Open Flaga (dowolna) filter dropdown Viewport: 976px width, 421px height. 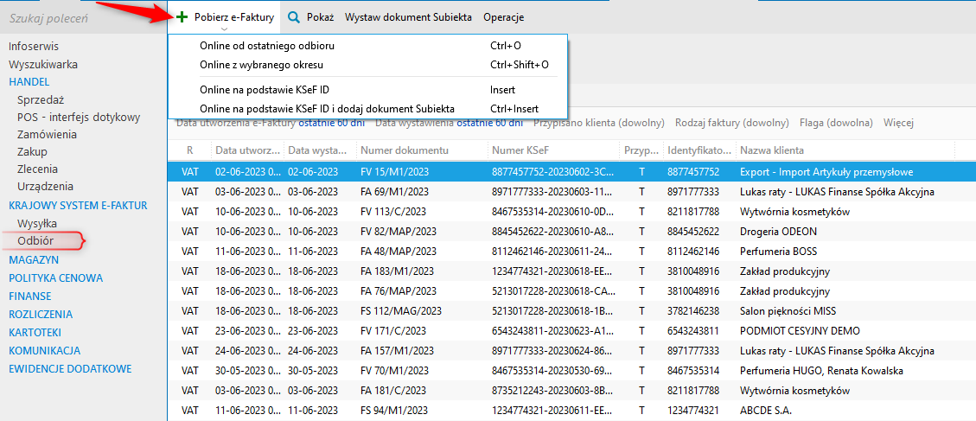[836, 123]
